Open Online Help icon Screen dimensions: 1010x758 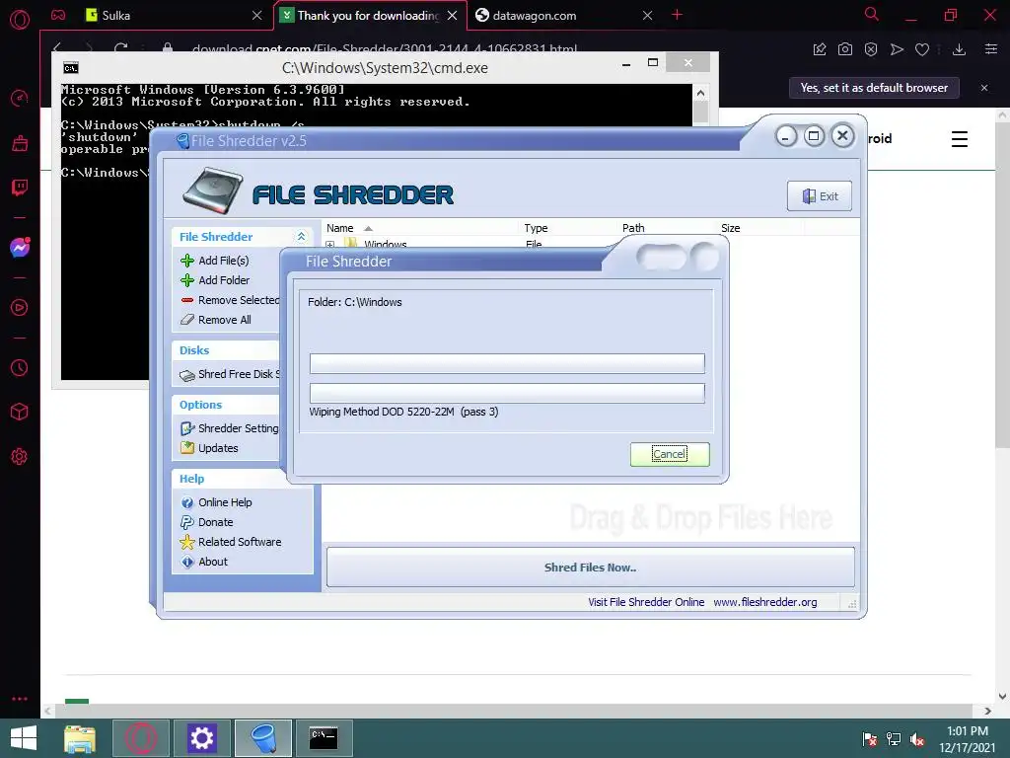point(187,502)
